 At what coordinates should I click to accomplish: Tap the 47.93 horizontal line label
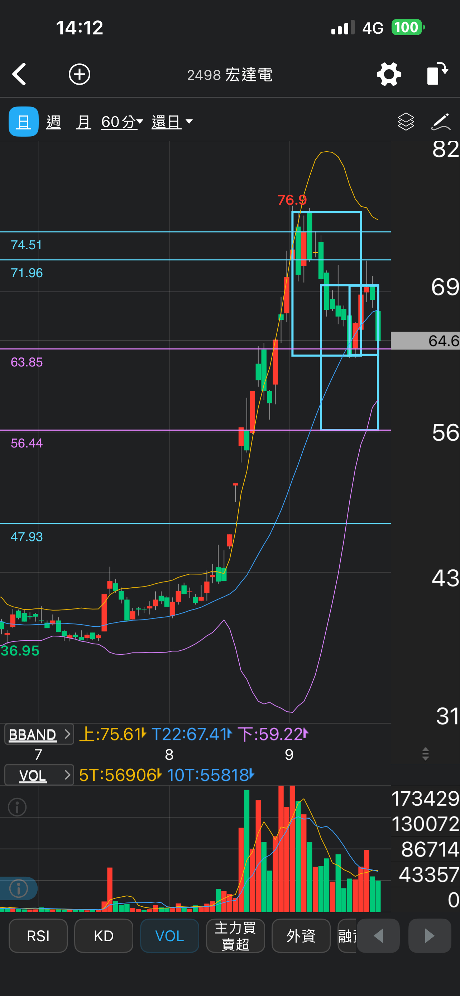tap(27, 537)
